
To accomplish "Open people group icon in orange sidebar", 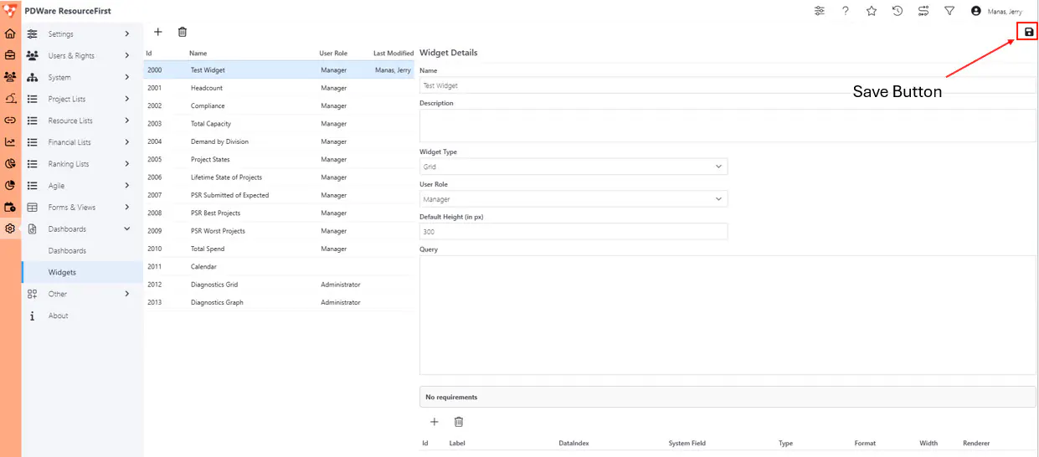I will (x=10, y=77).
